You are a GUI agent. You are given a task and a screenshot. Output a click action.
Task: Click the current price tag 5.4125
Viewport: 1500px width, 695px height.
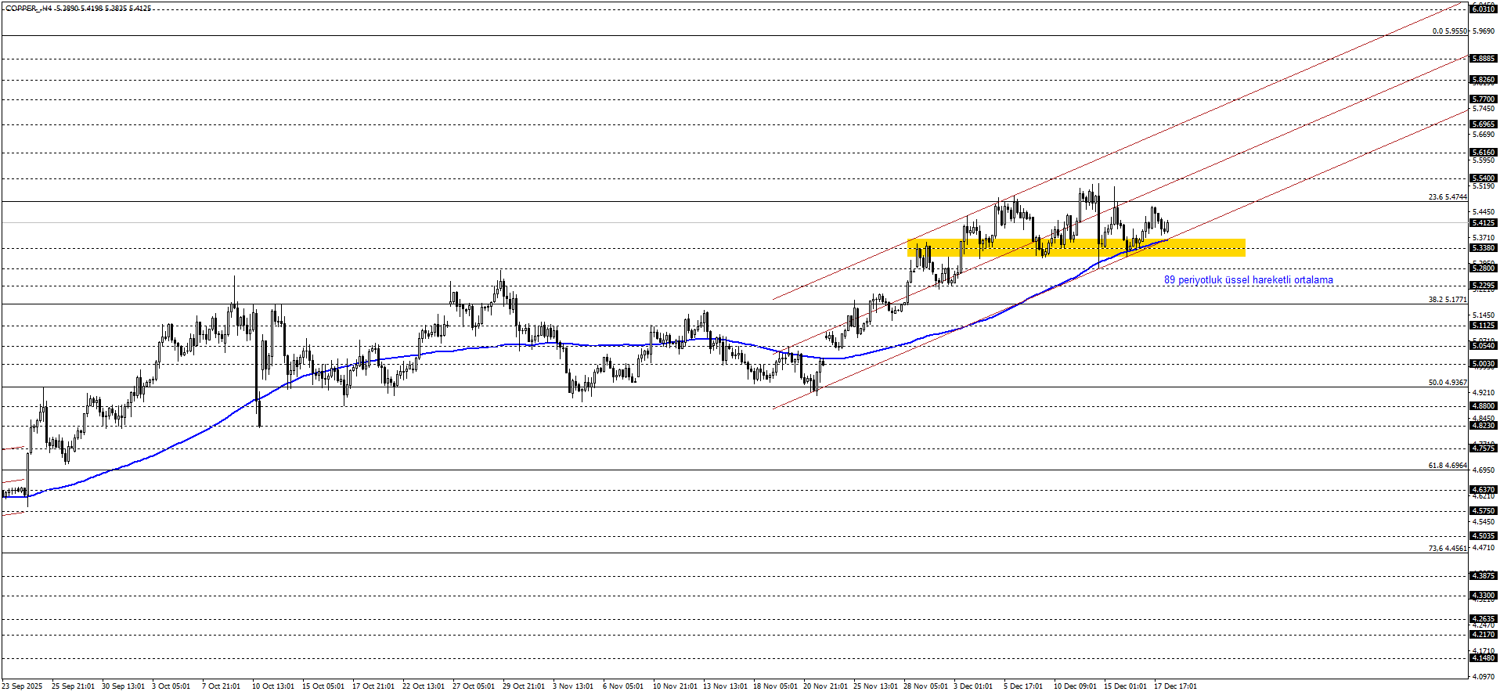pos(1484,223)
